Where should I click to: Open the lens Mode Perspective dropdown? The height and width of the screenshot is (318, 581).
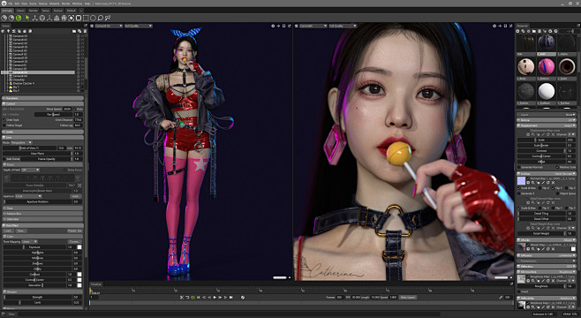(x=21, y=142)
